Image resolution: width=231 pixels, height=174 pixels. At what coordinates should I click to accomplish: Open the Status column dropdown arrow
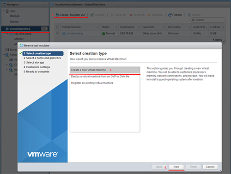point(116,27)
